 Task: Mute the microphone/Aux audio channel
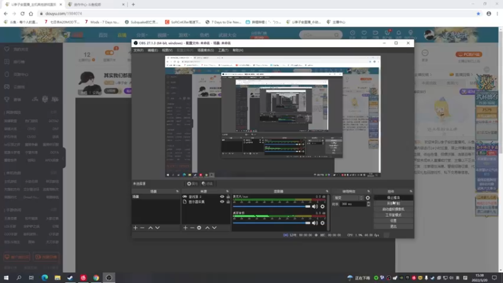pyautogui.click(x=315, y=207)
